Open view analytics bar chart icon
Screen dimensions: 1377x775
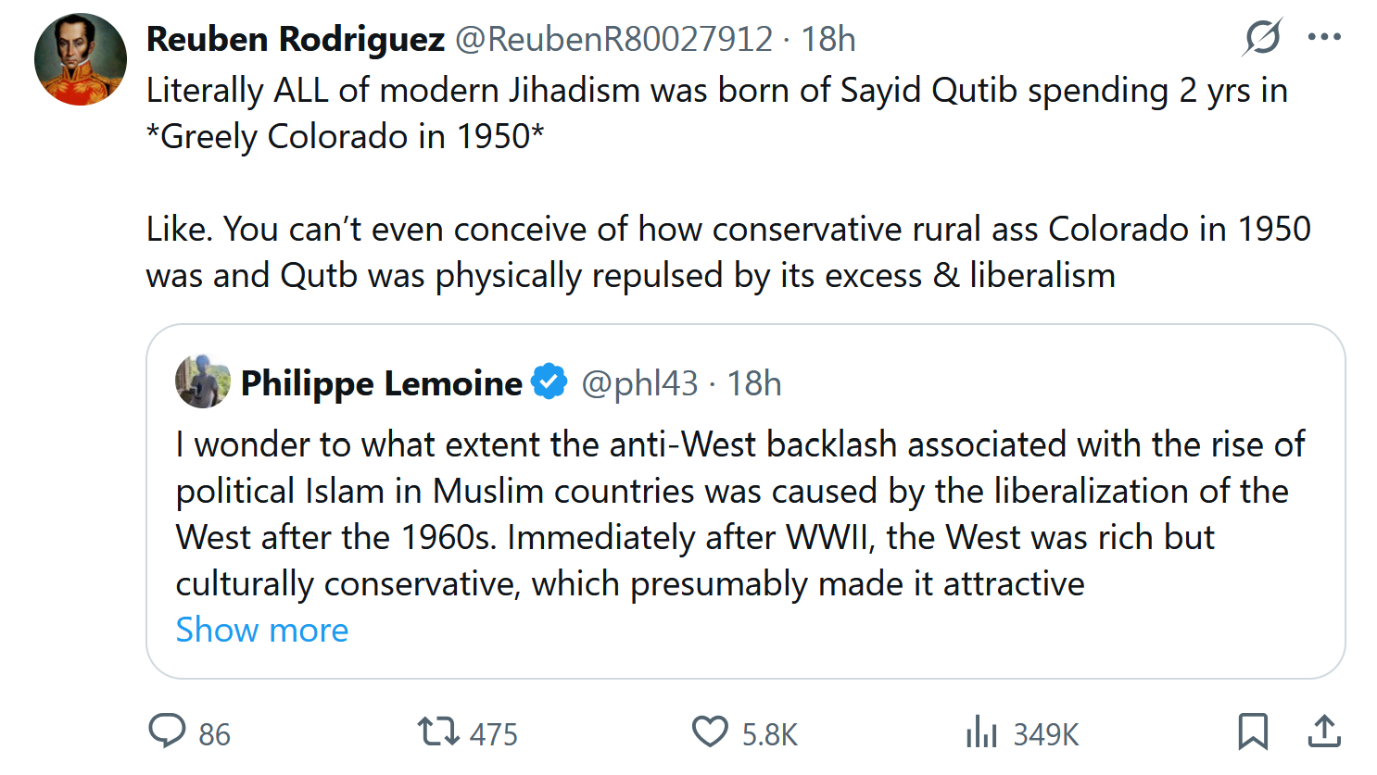tap(980, 733)
